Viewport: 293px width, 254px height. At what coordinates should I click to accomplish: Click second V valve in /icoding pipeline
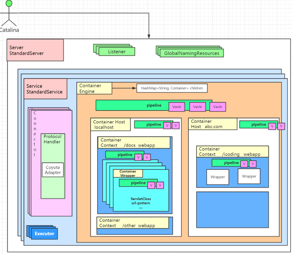(x=253, y=164)
